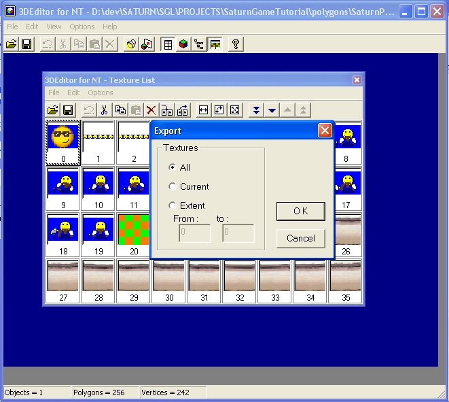Select texture thumbnail number 35
Screen dimensions: 449x402
pyautogui.click(x=345, y=281)
